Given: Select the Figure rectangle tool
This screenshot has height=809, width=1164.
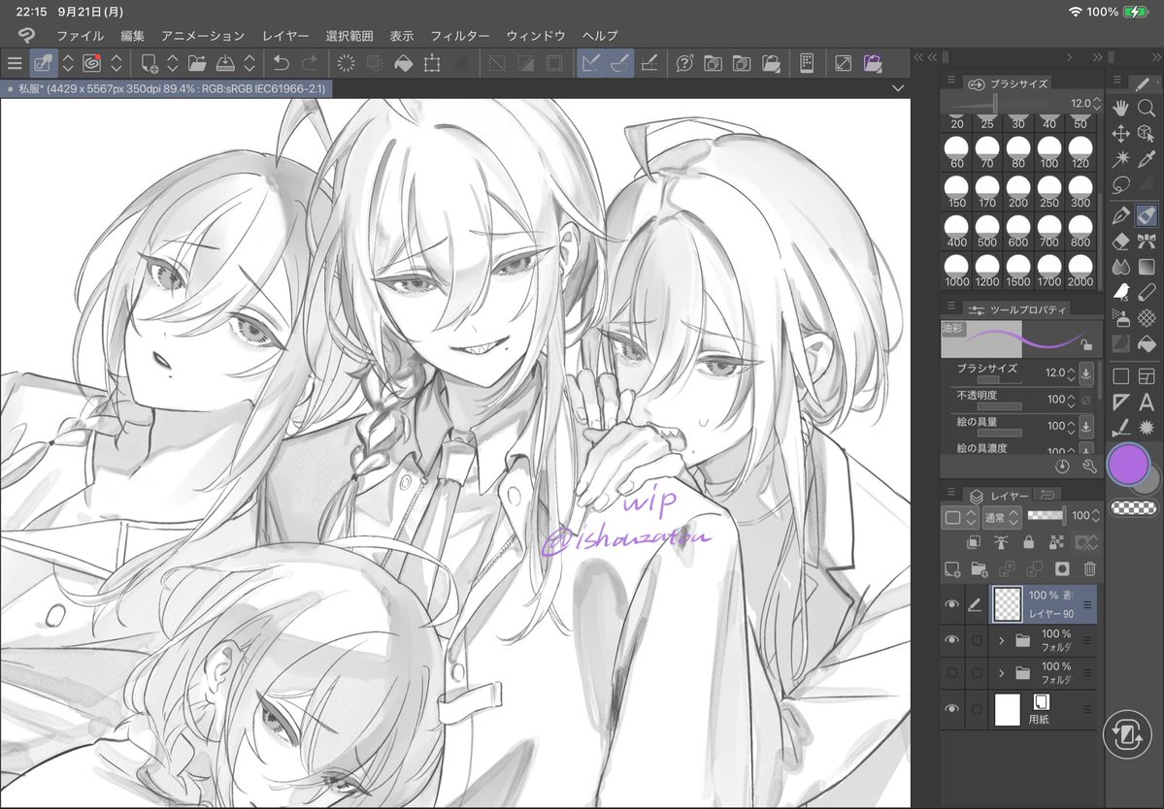Looking at the screenshot, I should (1121, 376).
